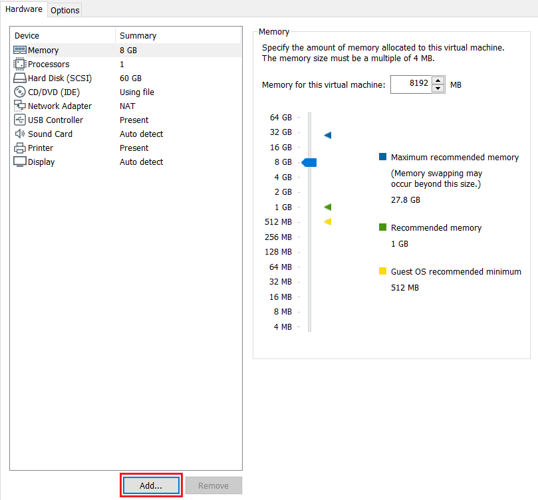Click the 128 MB slider scale label
The image size is (538, 500).
click(x=278, y=252)
